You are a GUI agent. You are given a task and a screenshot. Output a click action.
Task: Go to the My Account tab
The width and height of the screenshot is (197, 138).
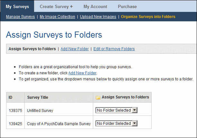click(x=95, y=6)
